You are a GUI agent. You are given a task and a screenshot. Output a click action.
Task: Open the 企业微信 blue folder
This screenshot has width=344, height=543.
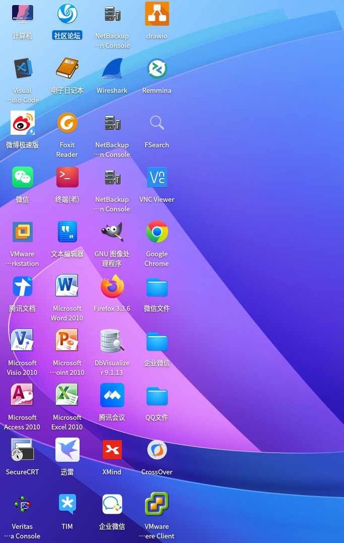click(157, 342)
